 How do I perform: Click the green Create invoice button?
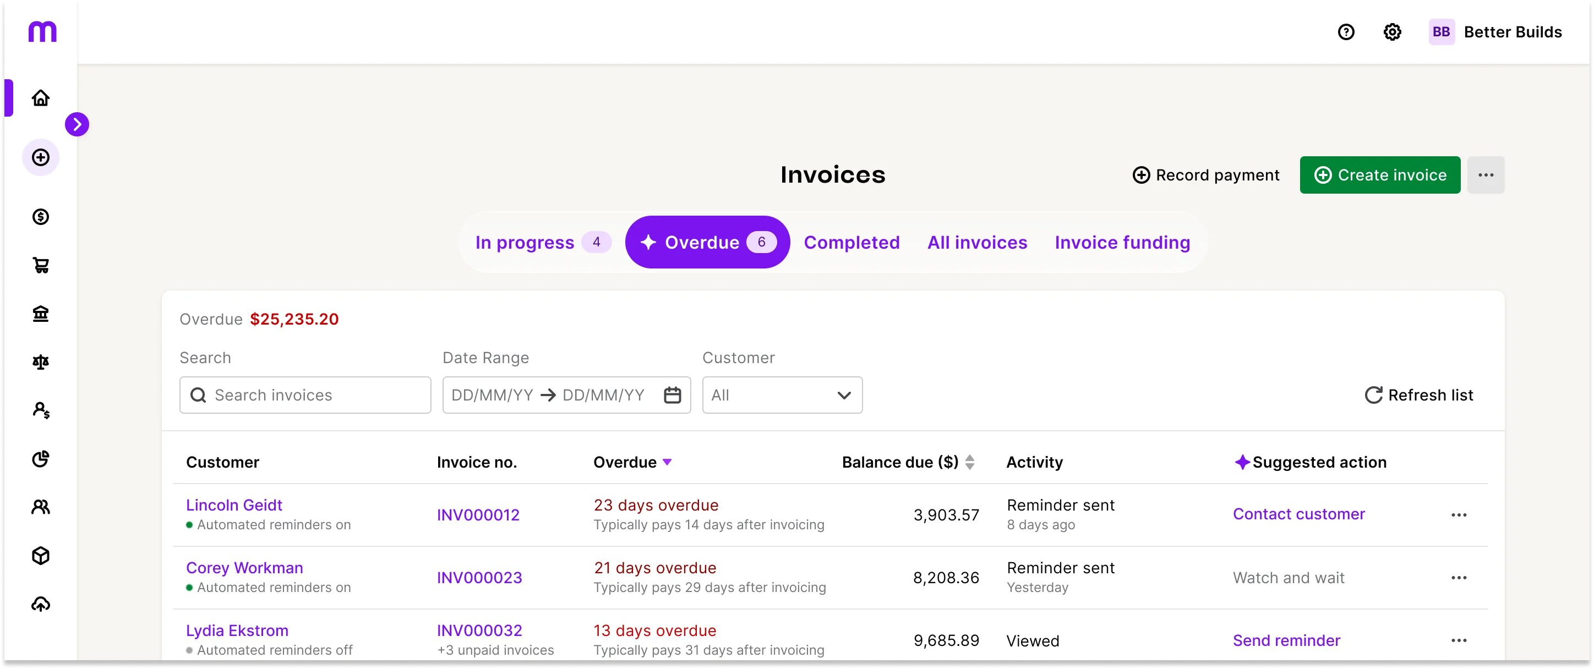[1379, 174]
